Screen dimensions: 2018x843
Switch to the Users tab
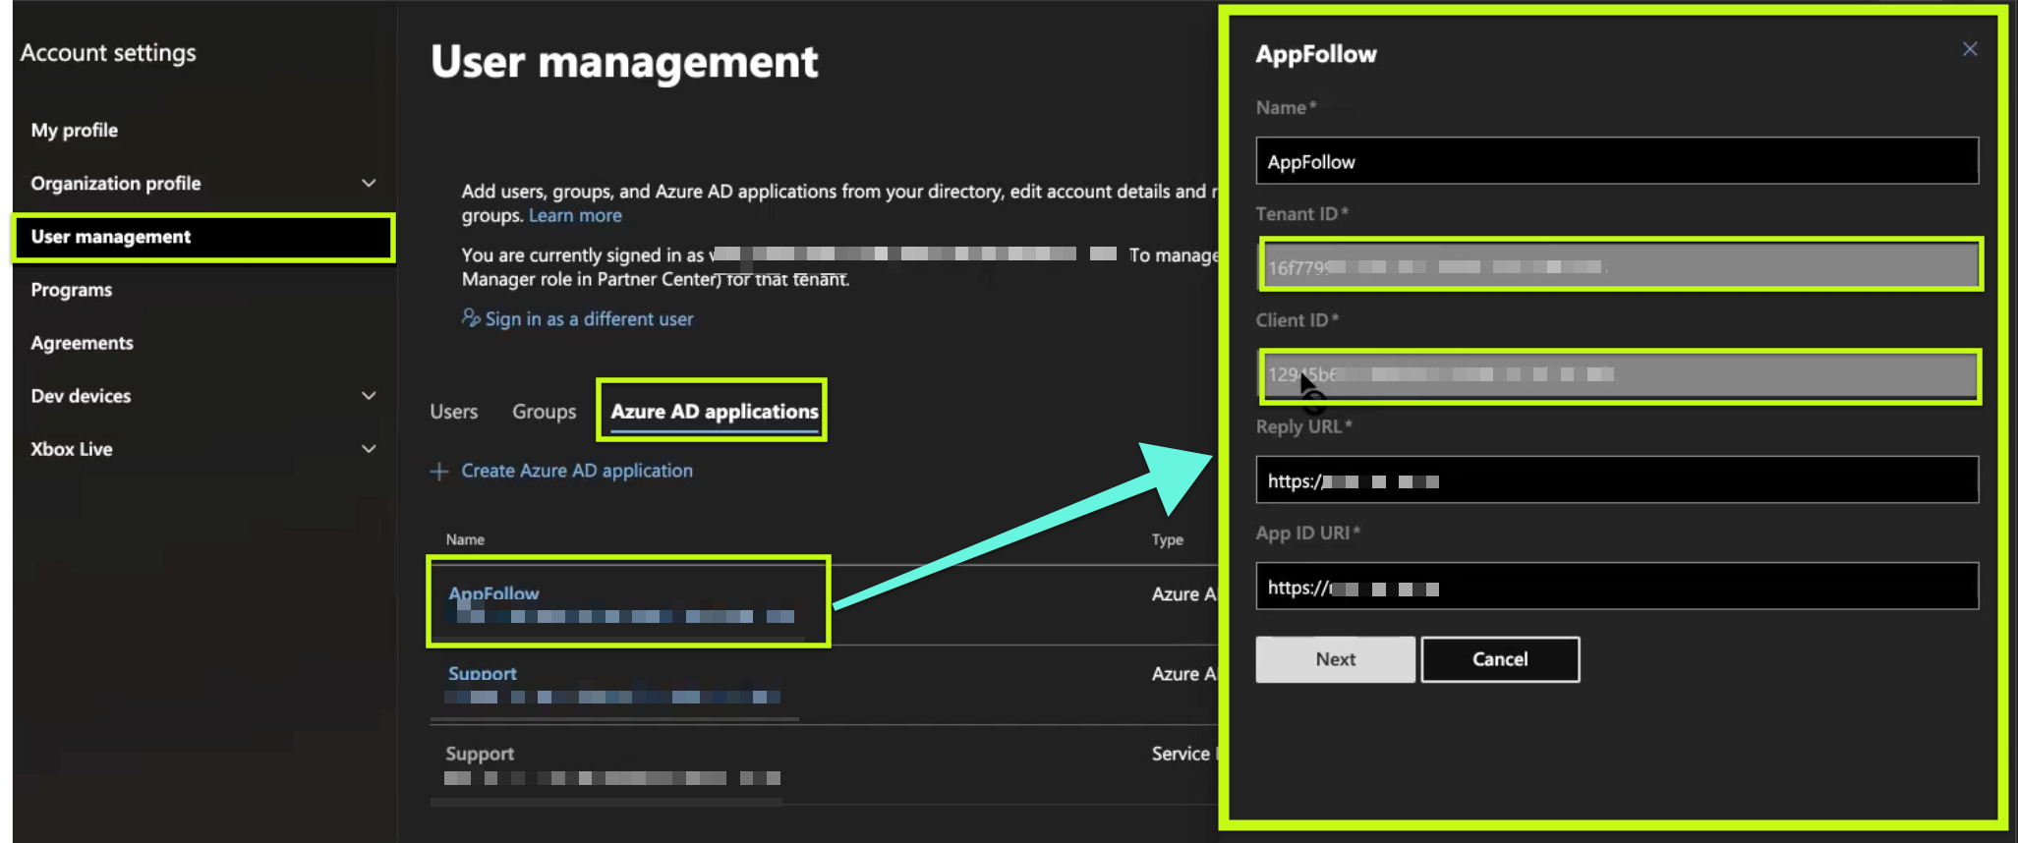pos(453,412)
